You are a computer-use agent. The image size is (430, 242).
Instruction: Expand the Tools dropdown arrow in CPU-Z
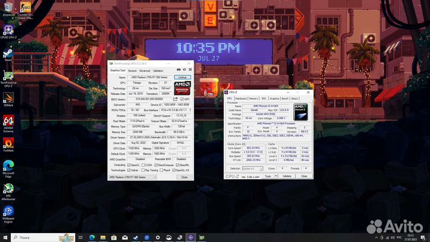[x=276, y=176]
